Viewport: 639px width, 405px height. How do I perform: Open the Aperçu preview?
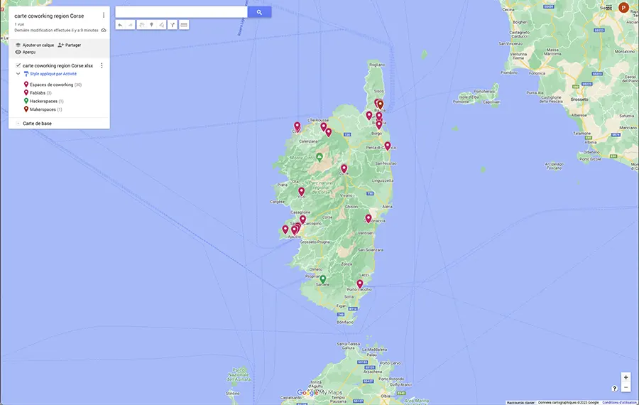click(26, 52)
